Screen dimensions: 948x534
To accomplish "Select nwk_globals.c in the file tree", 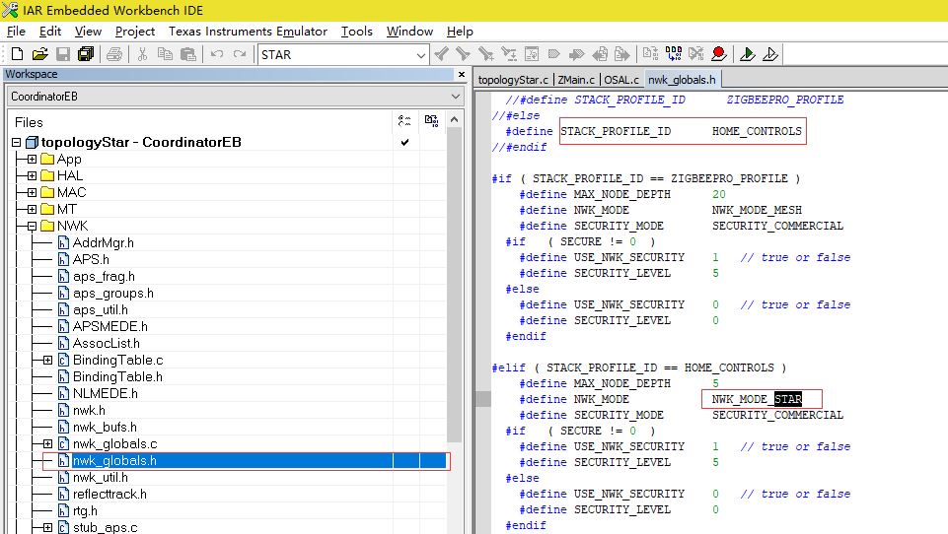I will pyautogui.click(x=114, y=444).
